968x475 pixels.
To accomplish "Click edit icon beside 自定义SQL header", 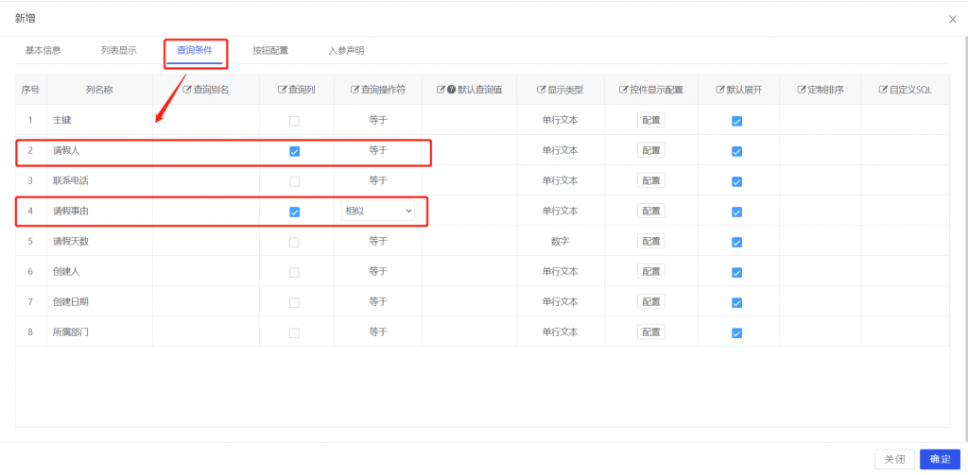I will 883,90.
